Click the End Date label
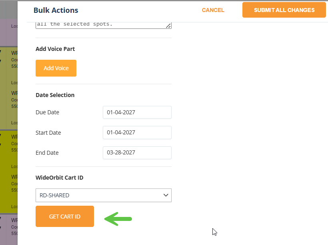The height and width of the screenshot is (245, 328). tap(47, 153)
